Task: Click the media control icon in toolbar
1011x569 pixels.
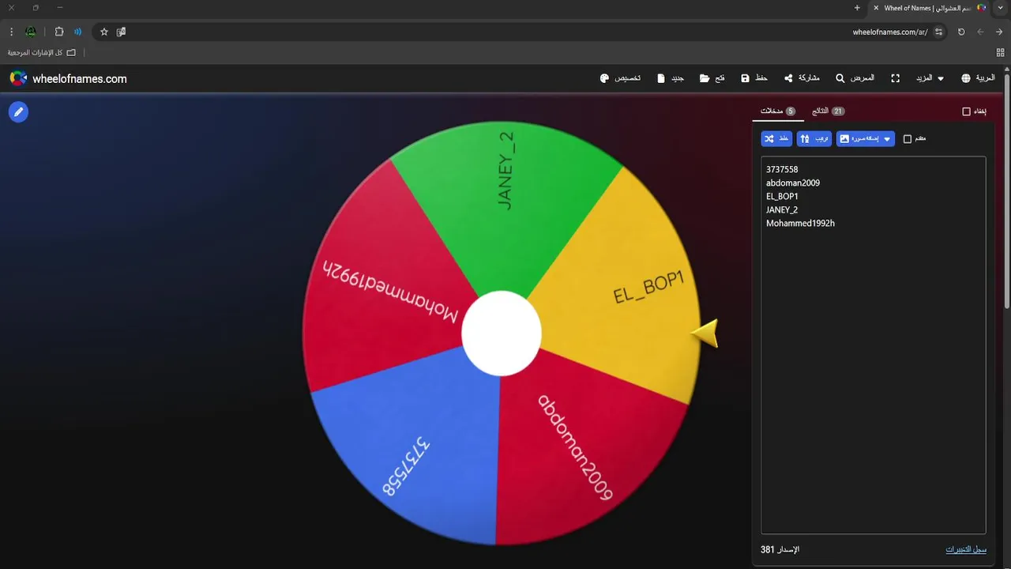Action: pyautogui.click(x=77, y=32)
